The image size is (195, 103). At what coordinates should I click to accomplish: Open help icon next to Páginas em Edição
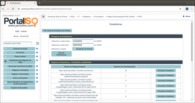pyautogui.click(x=37, y=70)
